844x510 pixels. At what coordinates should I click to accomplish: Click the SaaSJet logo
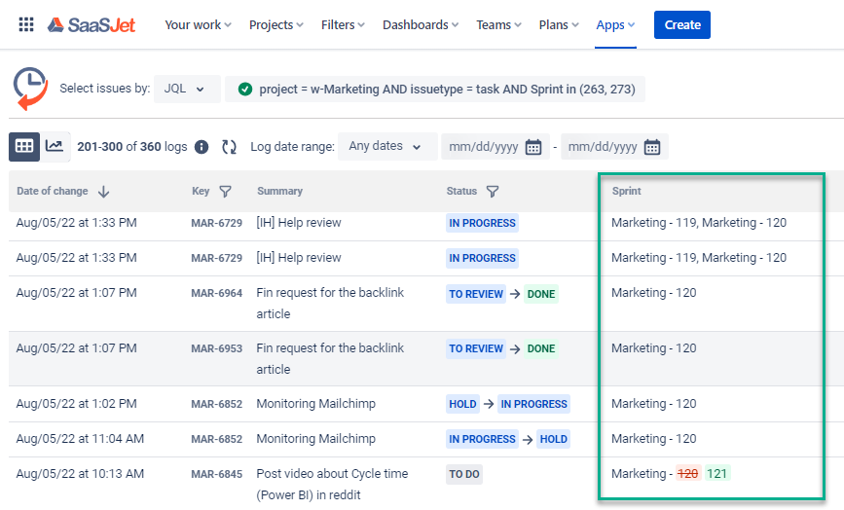[92, 24]
